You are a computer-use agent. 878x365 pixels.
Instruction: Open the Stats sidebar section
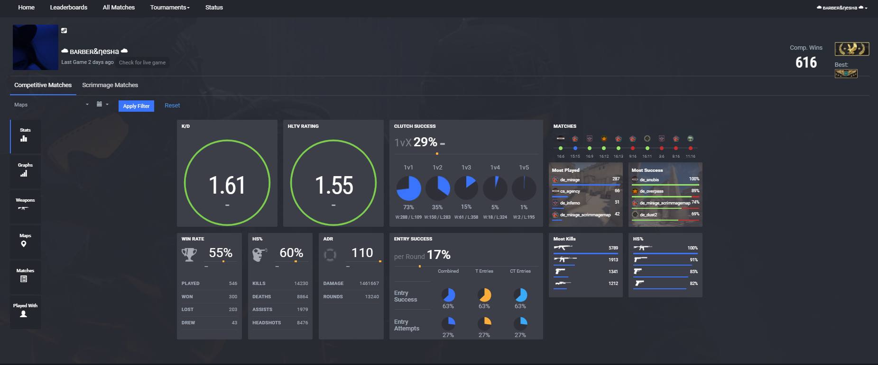(25, 136)
